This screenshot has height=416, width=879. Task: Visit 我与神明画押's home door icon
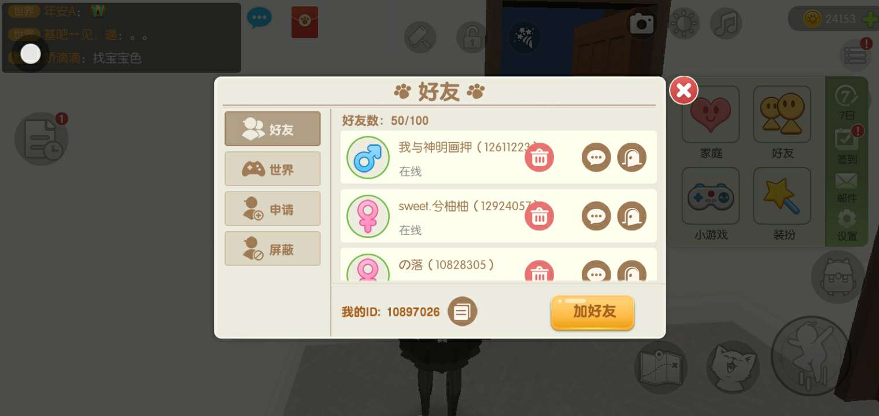(631, 157)
